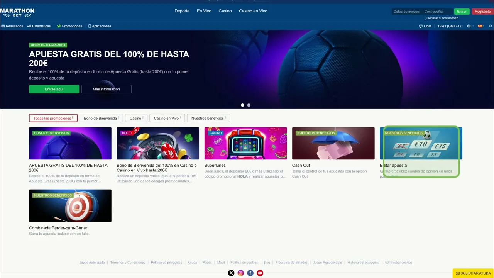Open the Instagram social icon
The height and width of the screenshot is (278, 494).
(241, 273)
